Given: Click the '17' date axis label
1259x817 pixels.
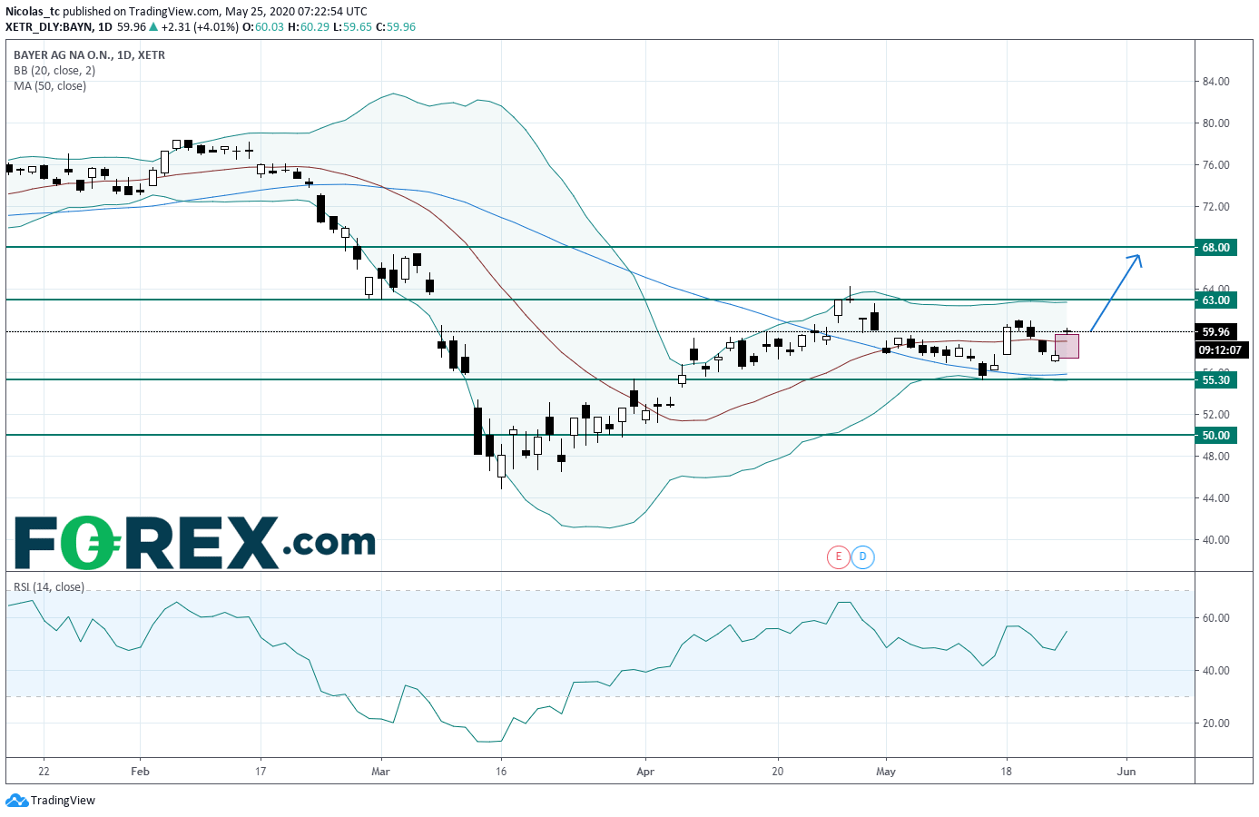Looking at the screenshot, I should point(261,772).
